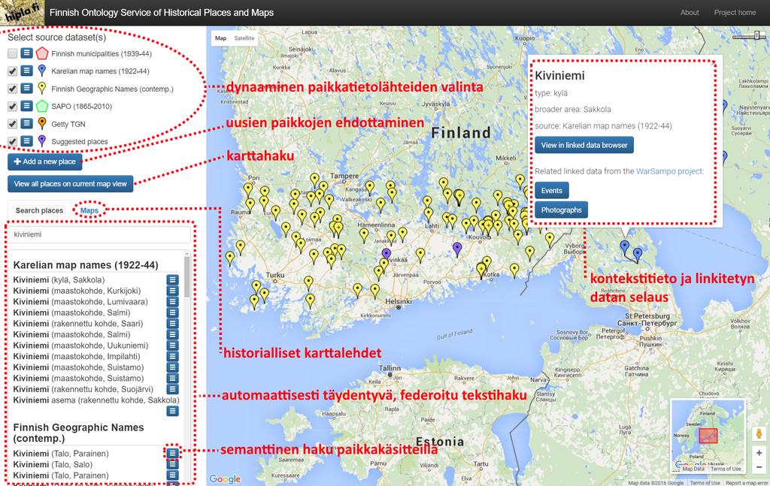The height and width of the screenshot is (486, 770).
Task: Select Kiviniemi (maastokohde, Uukuniemi) result
Action: (x=80, y=346)
